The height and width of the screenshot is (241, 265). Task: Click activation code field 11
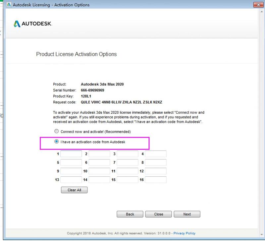128,171
